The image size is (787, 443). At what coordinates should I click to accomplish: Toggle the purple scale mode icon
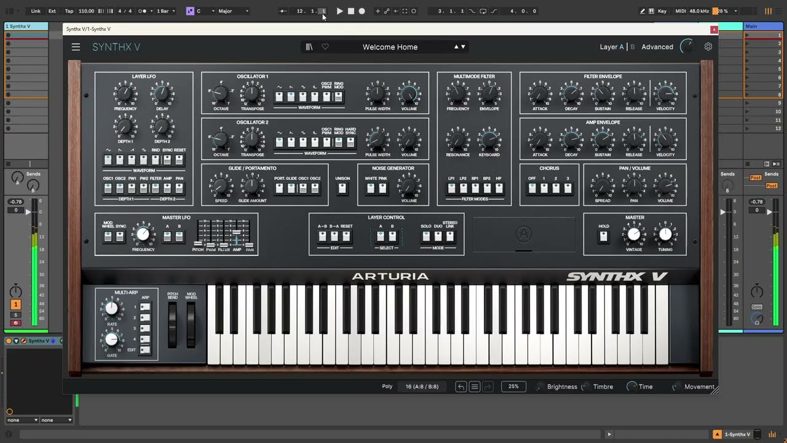tap(190, 11)
